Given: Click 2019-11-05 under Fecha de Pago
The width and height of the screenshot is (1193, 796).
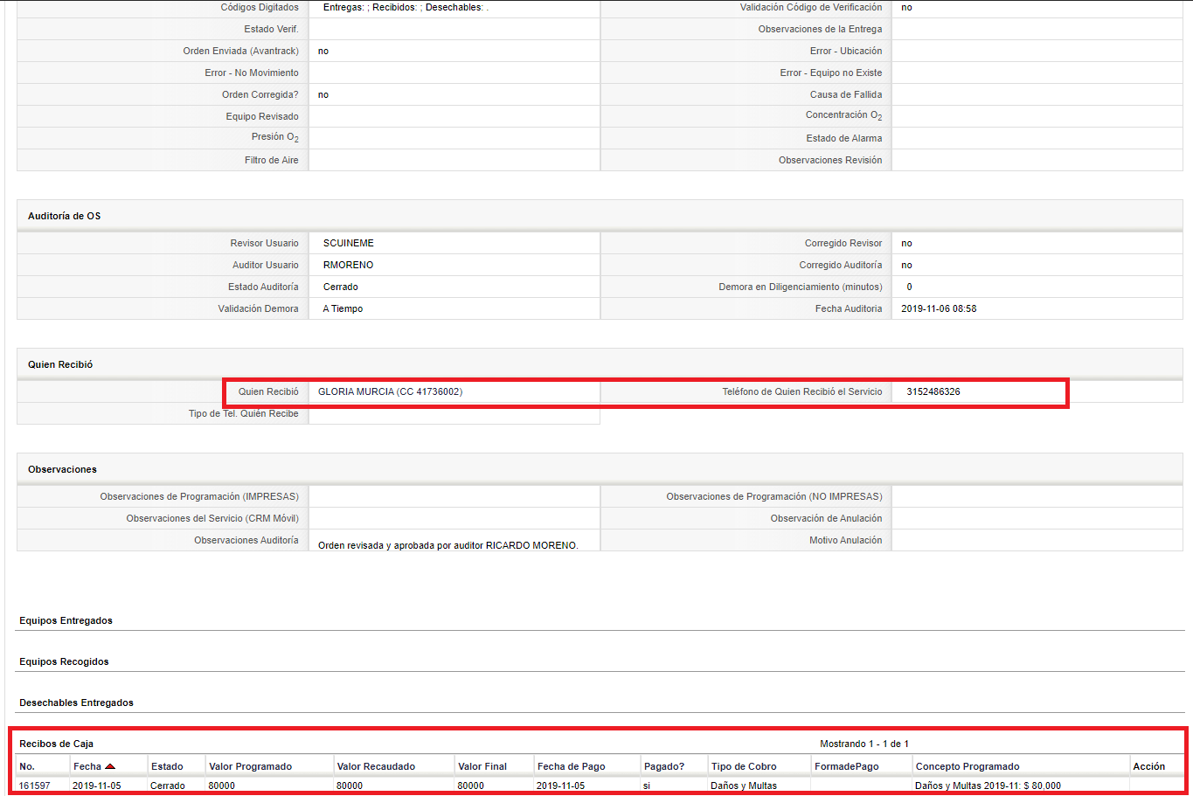Looking at the screenshot, I should pyautogui.click(x=561, y=786).
